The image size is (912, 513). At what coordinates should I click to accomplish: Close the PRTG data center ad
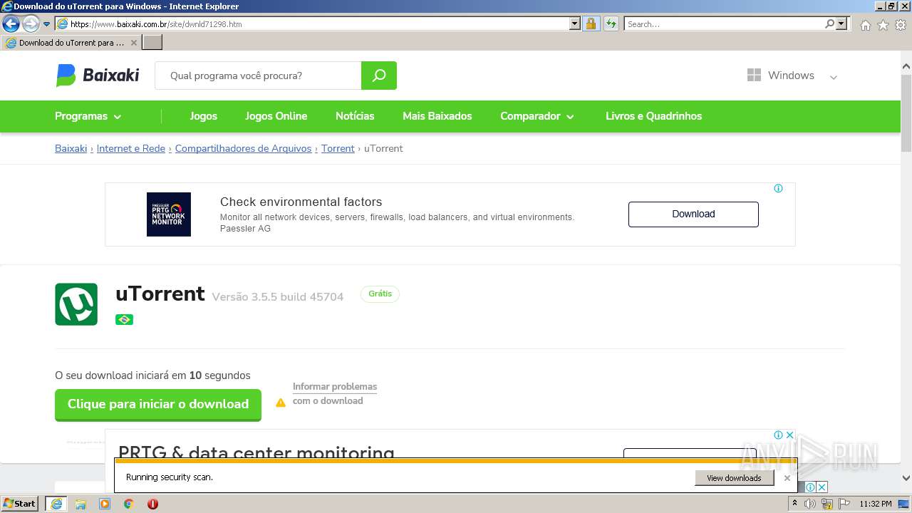pyautogui.click(x=789, y=435)
